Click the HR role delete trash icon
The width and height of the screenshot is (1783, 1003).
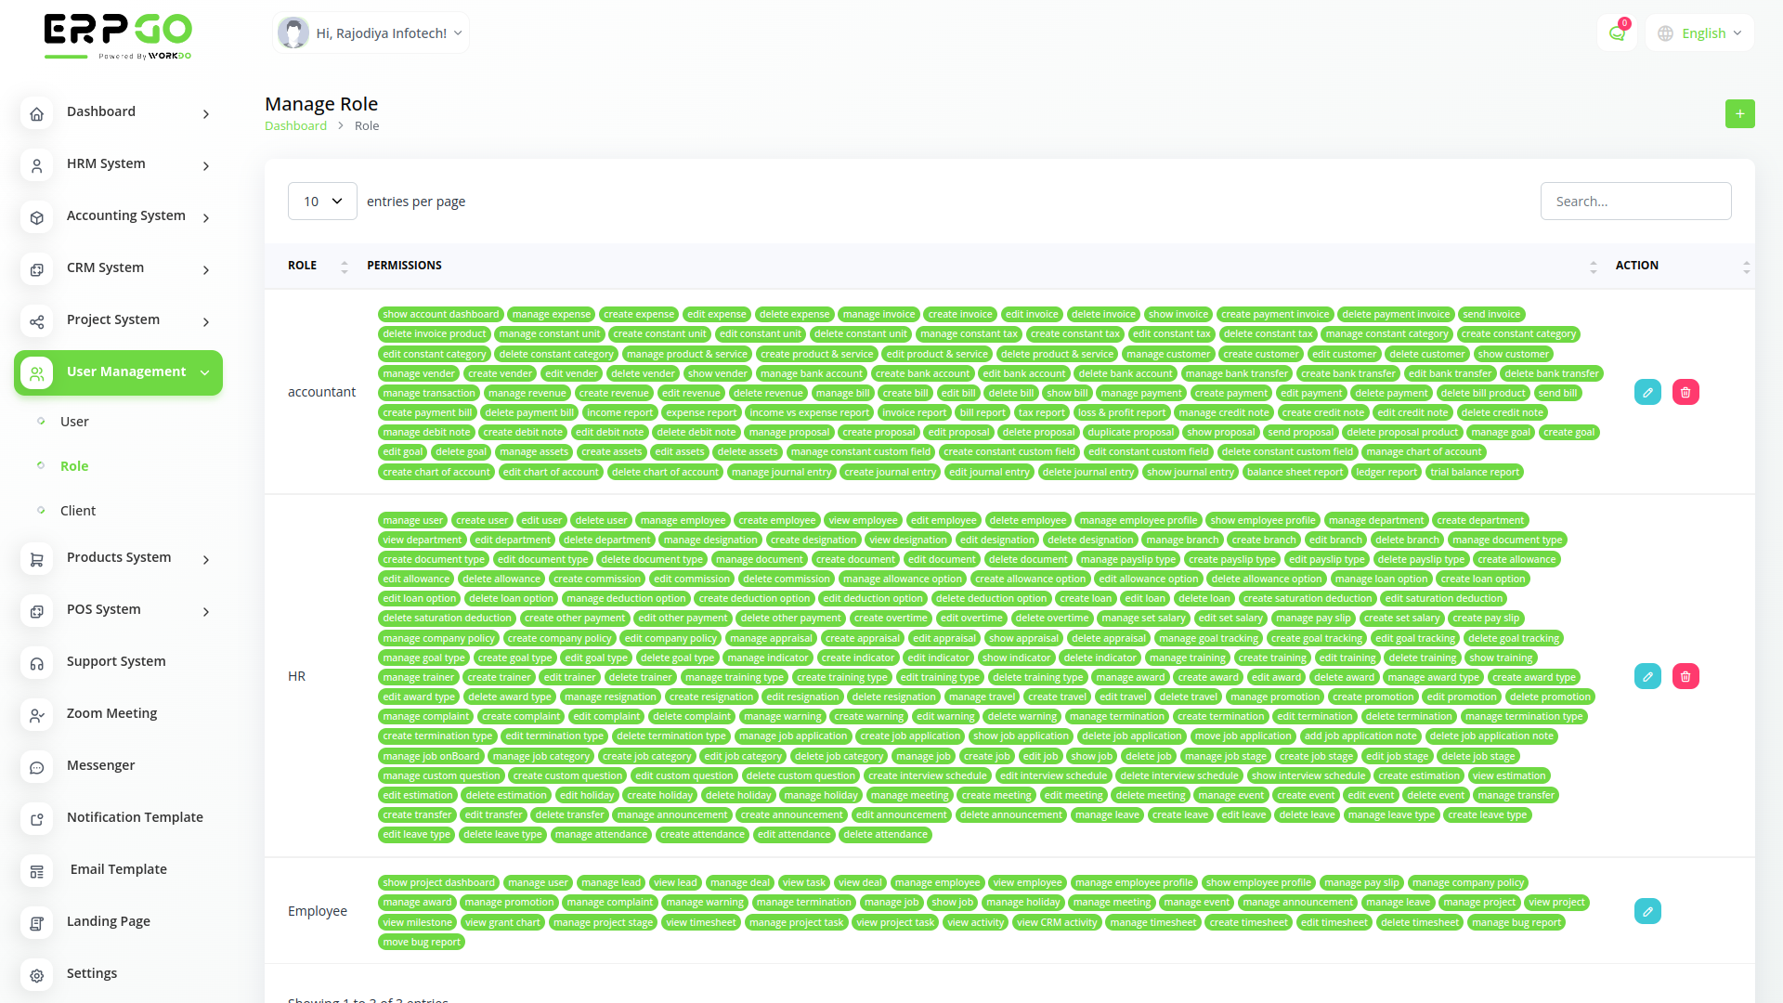tap(1685, 676)
